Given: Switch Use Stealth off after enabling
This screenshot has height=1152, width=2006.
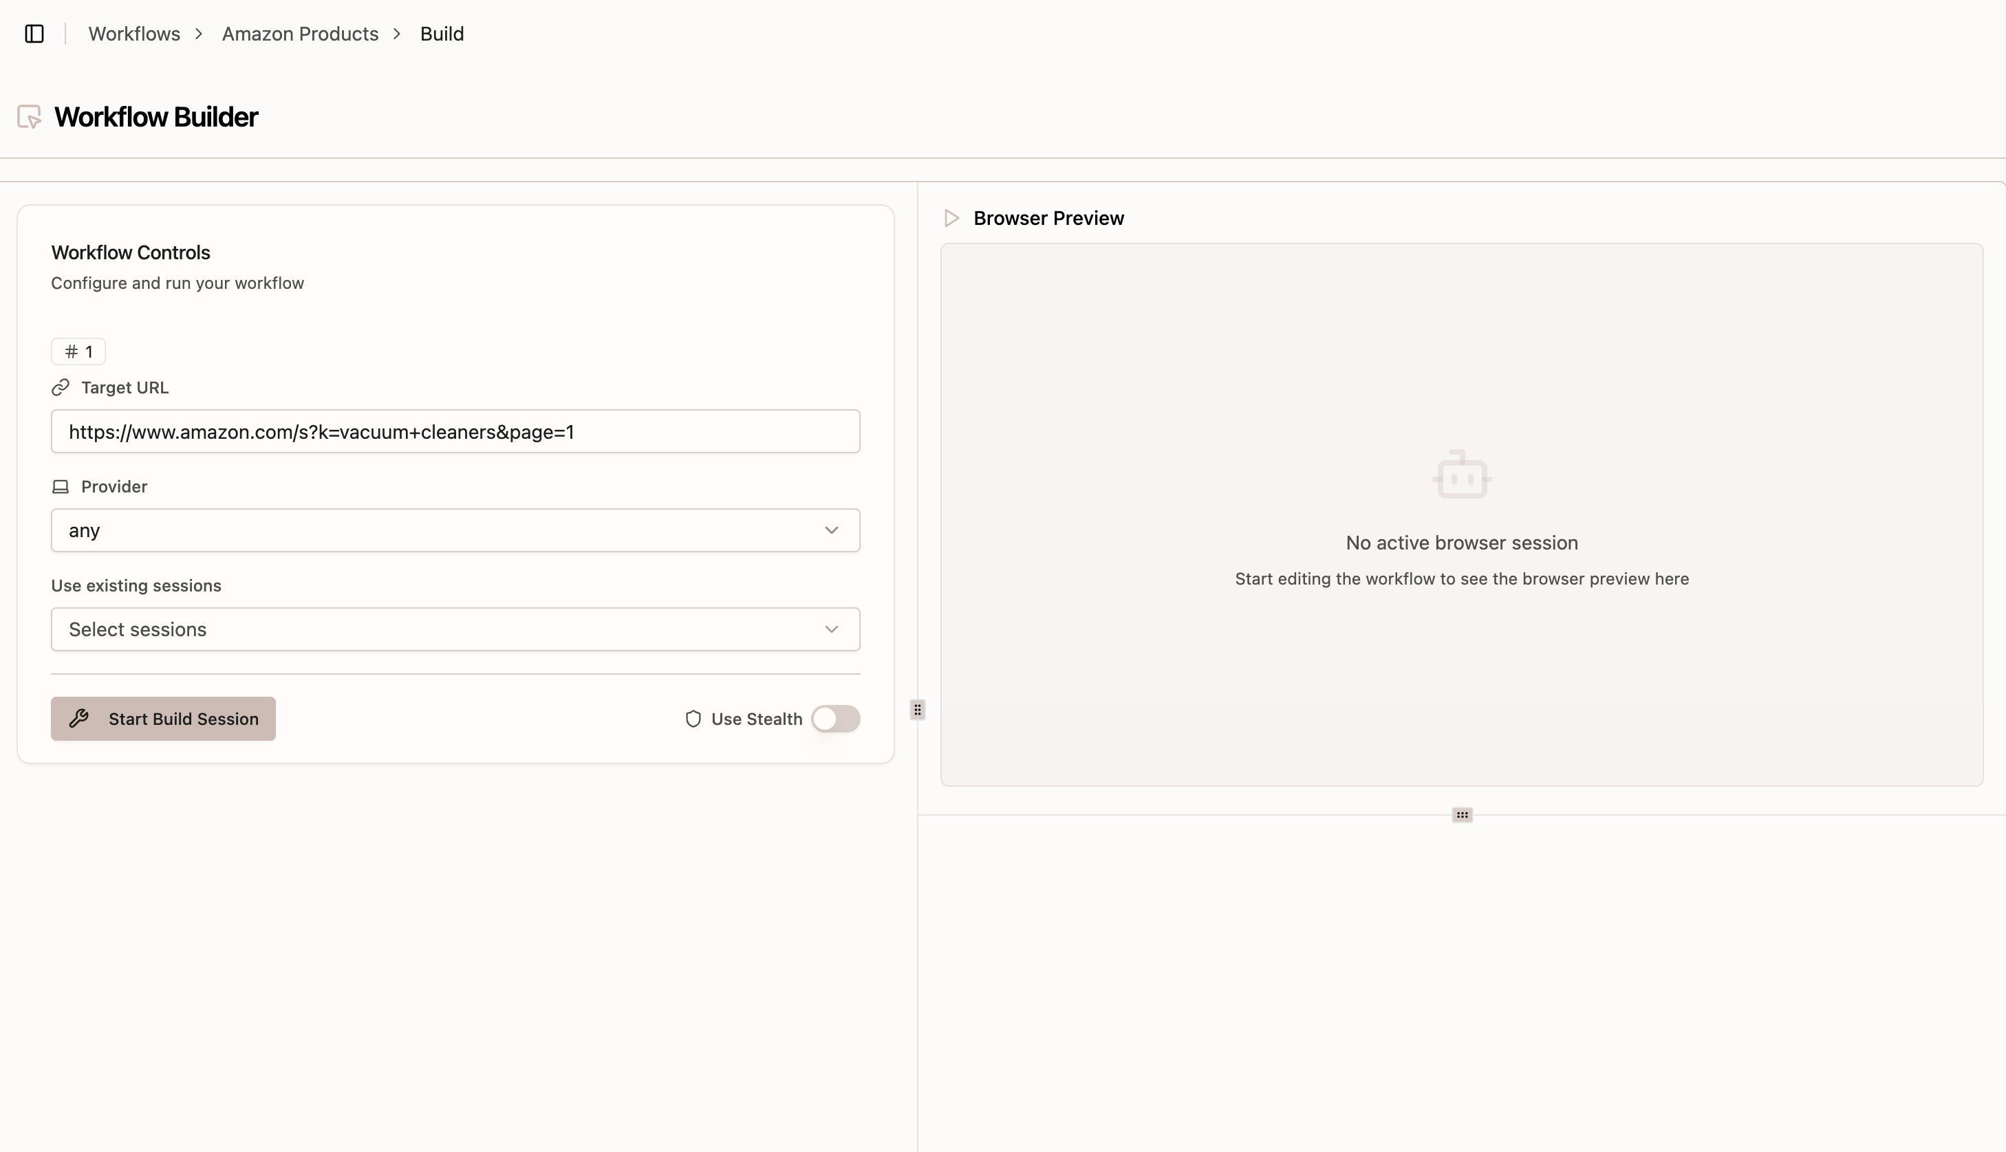Looking at the screenshot, I should [836, 719].
